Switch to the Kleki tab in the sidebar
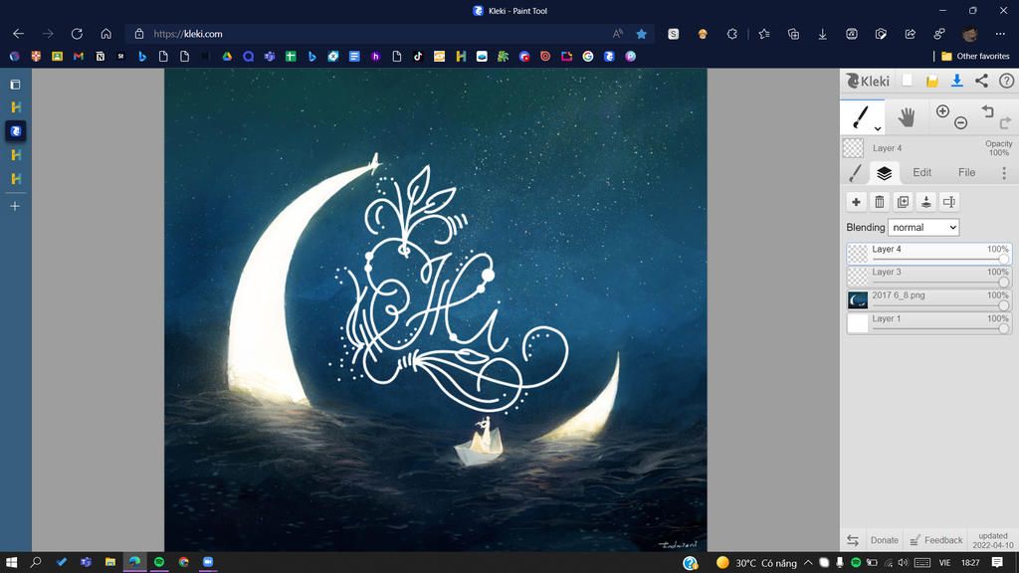Screen dimensions: 1019x573 [x=16, y=131]
